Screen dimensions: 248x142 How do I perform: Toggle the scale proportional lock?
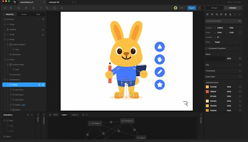pos(240,32)
